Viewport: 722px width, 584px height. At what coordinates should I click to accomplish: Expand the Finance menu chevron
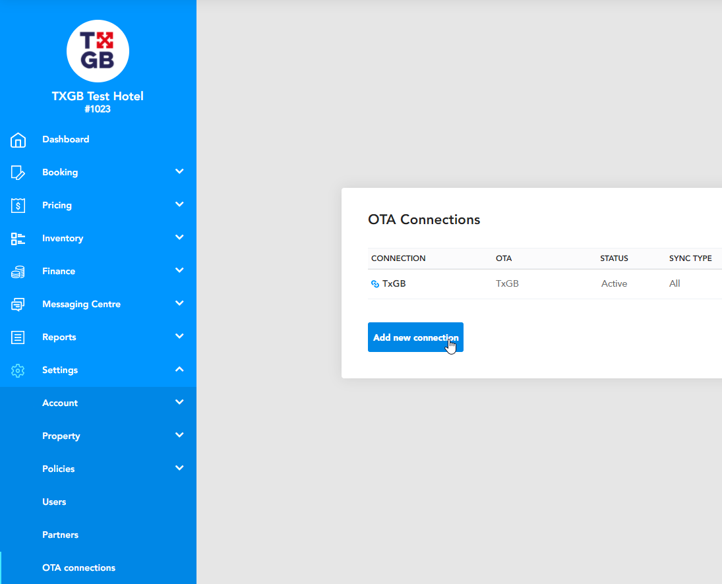point(179,270)
